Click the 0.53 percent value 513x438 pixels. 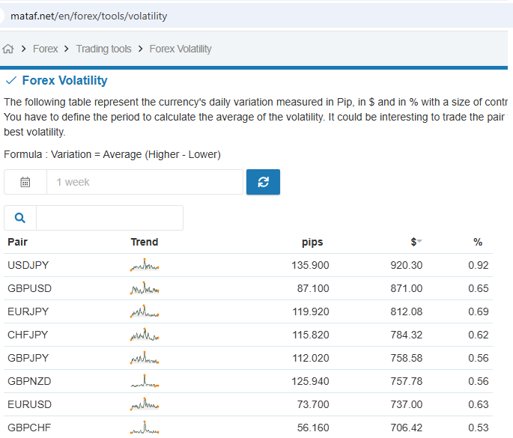(479, 428)
